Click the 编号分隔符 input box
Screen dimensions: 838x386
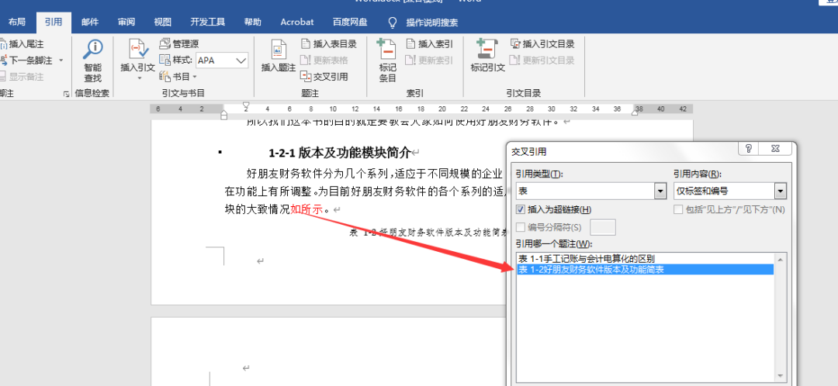click(x=603, y=227)
